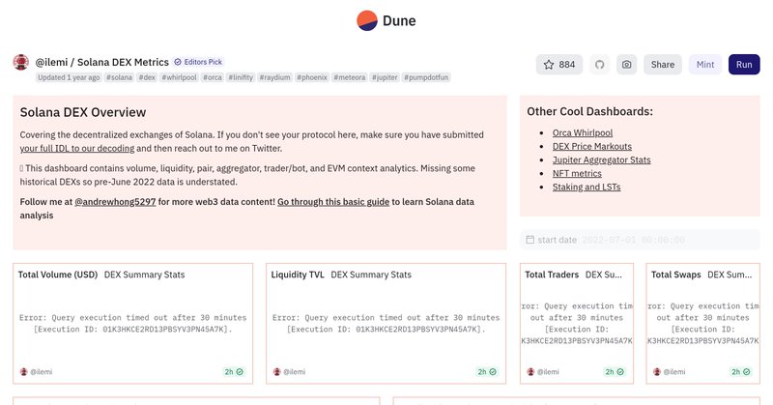Screen dimensions: 773x405
Task: Click the calendar icon beside start date
Action: coord(530,240)
